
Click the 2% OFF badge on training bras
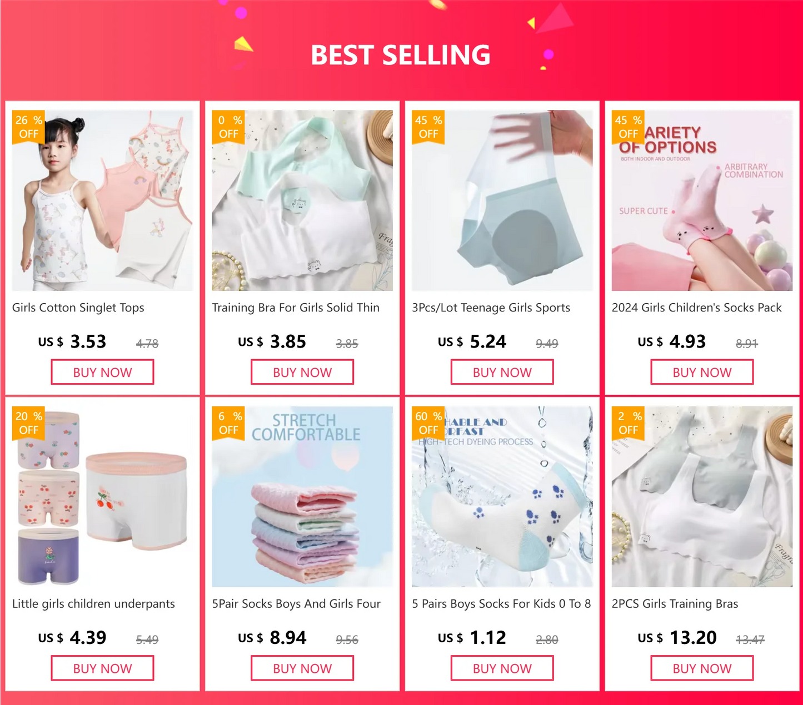(628, 423)
